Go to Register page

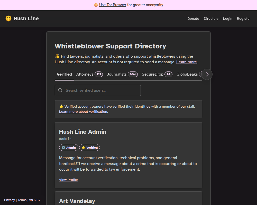click(244, 19)
